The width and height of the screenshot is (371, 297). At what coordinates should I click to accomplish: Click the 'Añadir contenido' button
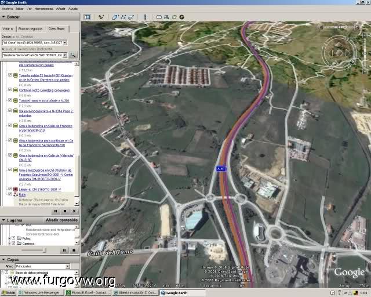62,220
